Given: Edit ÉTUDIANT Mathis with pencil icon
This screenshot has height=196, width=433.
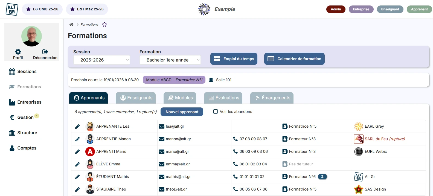Looking at the screenshot, I should tap(77, 177).
